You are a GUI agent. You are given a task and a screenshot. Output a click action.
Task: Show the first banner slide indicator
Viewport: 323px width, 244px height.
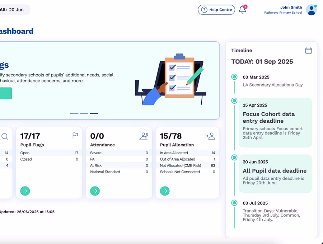[x=74, y=113]
